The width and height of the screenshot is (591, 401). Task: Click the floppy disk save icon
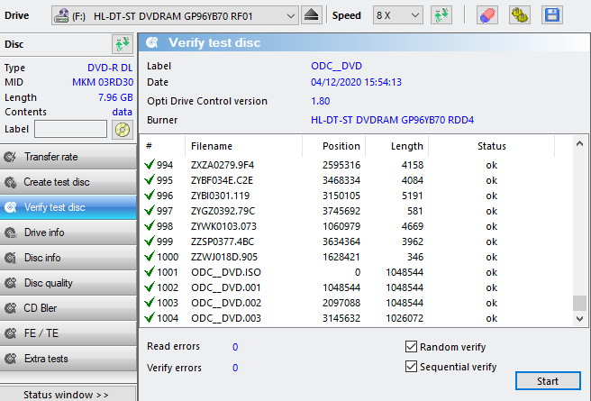click(x=551, y=16)
